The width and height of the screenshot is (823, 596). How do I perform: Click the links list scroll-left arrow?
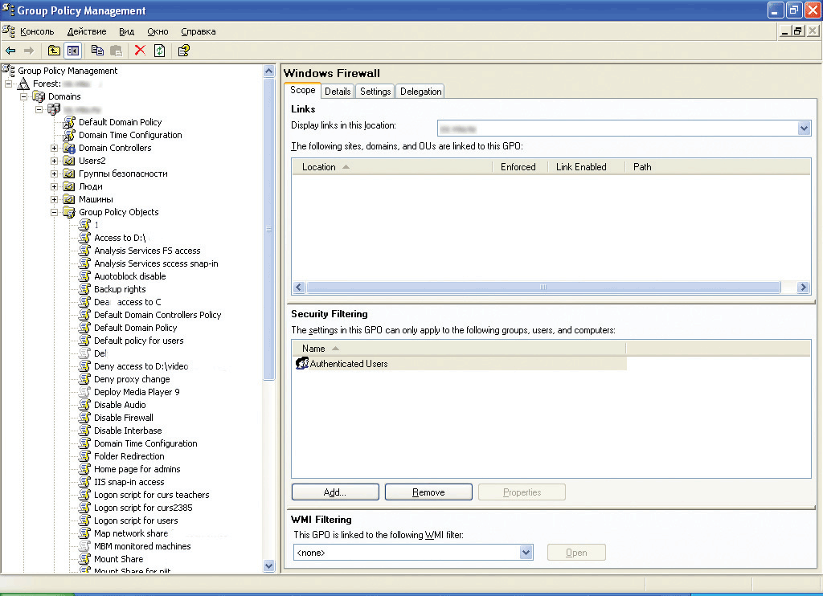299,287
